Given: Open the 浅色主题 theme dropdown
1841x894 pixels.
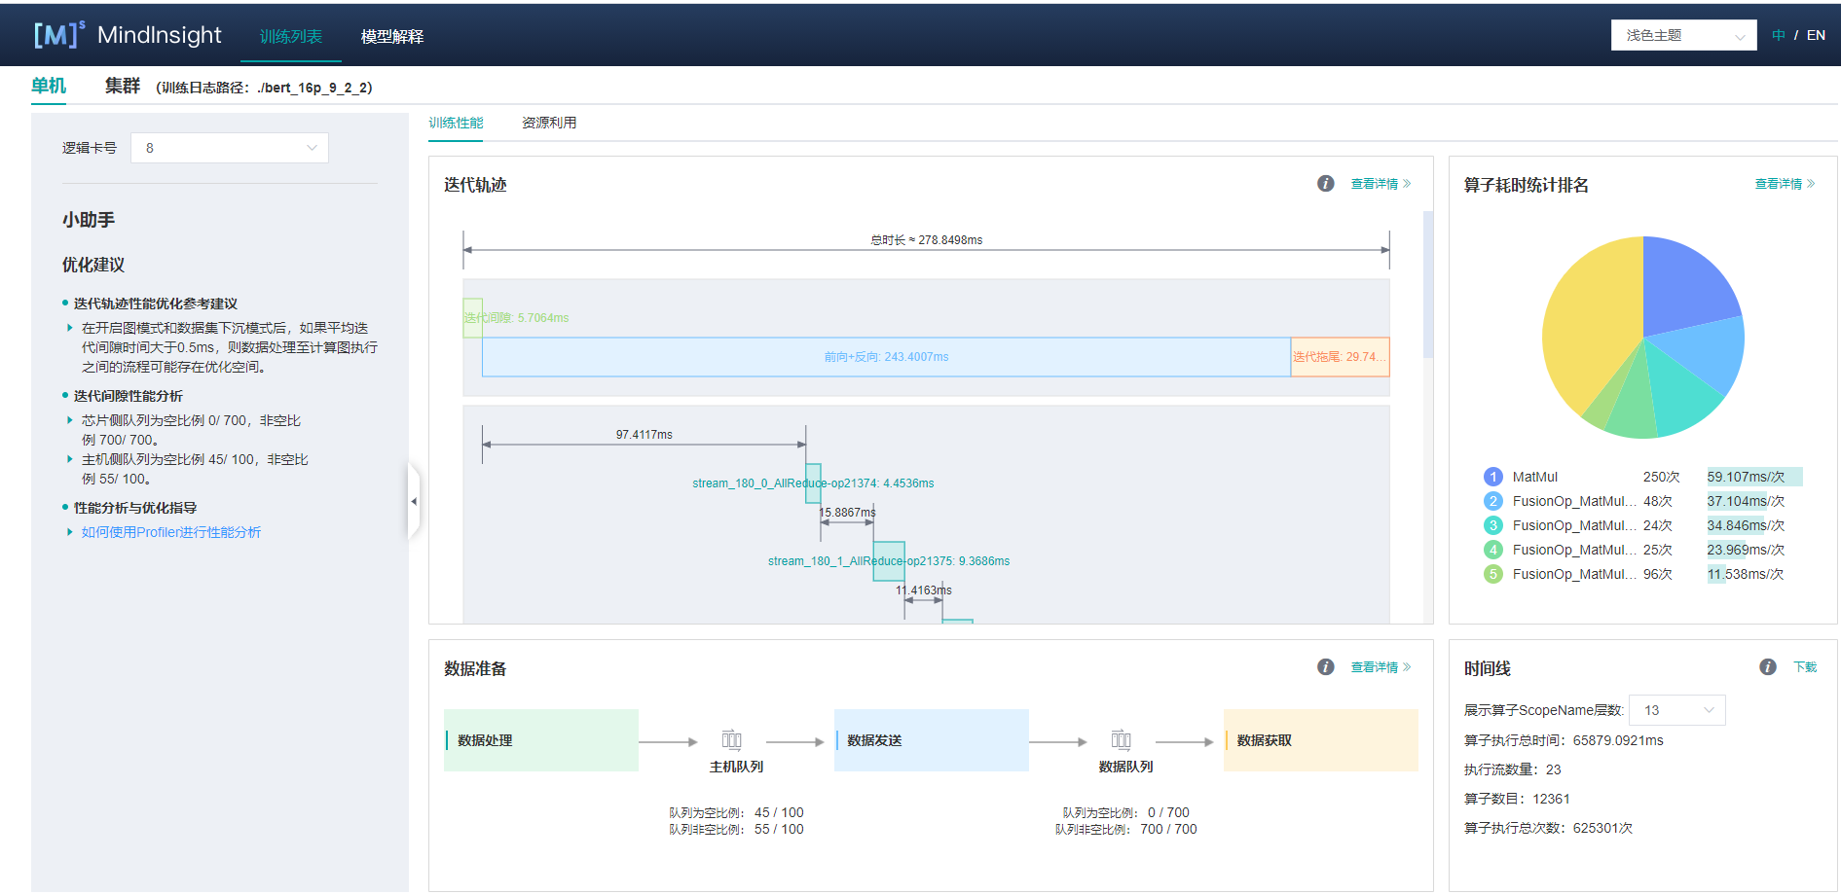Looking at the screenshot, I should [x=1683, y=35].
